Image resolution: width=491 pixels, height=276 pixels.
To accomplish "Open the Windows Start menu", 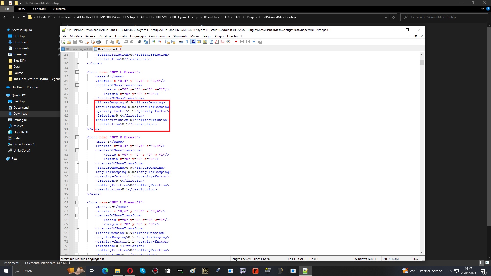I will [x=6, y=271].
